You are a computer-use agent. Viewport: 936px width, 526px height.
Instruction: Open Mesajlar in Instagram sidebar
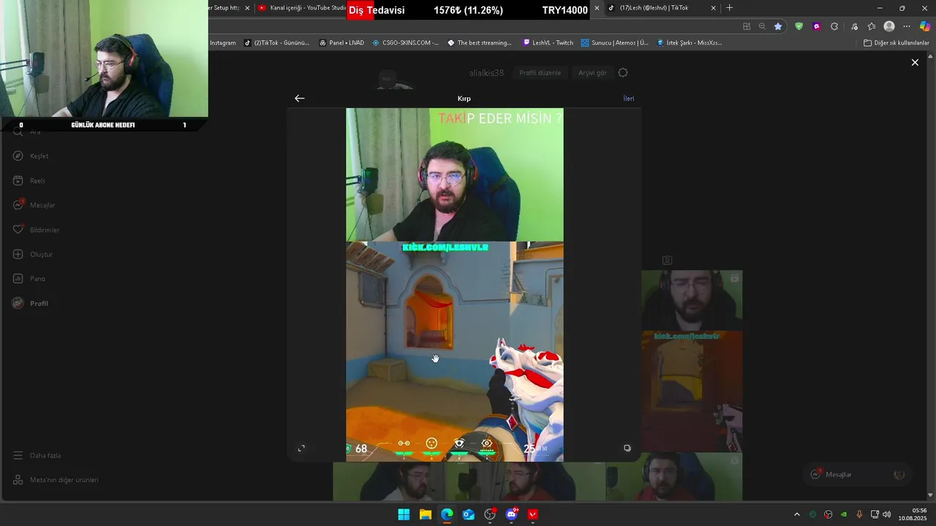coord(34,205)
